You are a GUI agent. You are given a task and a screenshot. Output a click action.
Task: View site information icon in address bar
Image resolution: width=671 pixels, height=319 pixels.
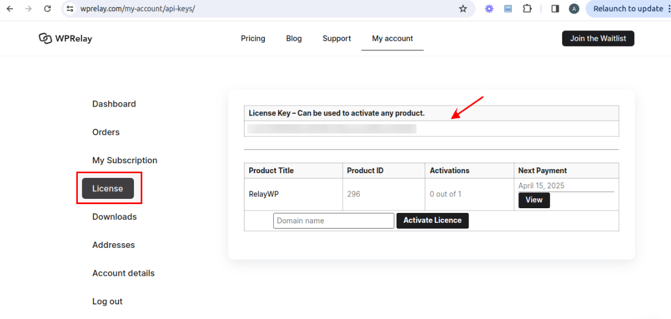click(x=70, y=9)
